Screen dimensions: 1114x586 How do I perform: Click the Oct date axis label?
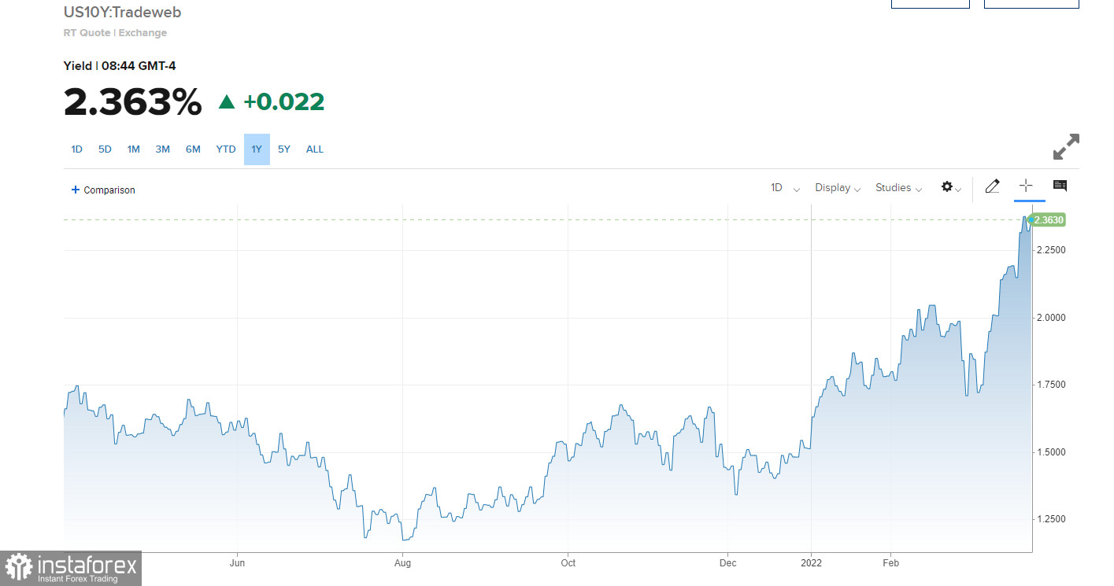[568, 563]
